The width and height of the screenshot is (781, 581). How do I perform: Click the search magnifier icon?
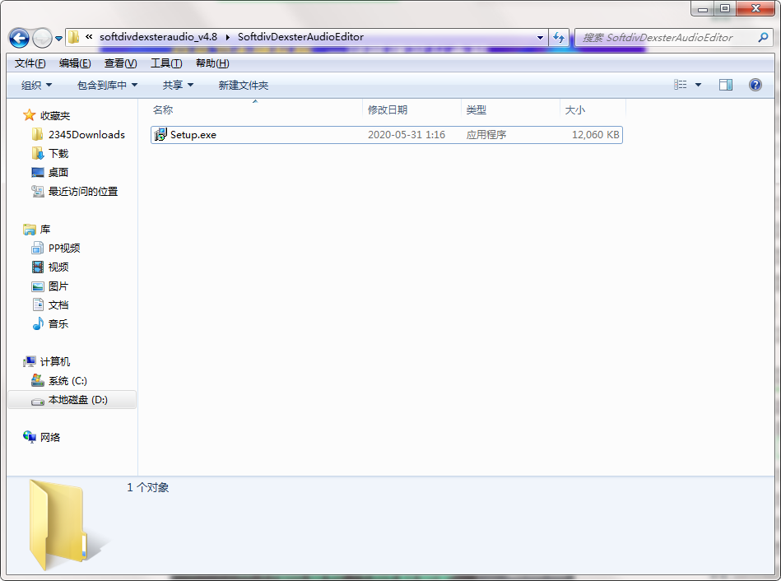coord(763,37)
